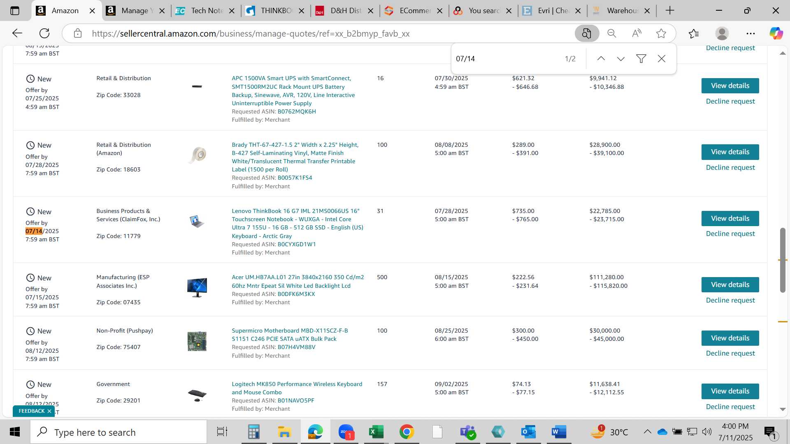Open Excel from the taskbar
790x444 pixels.
[376, 432]
